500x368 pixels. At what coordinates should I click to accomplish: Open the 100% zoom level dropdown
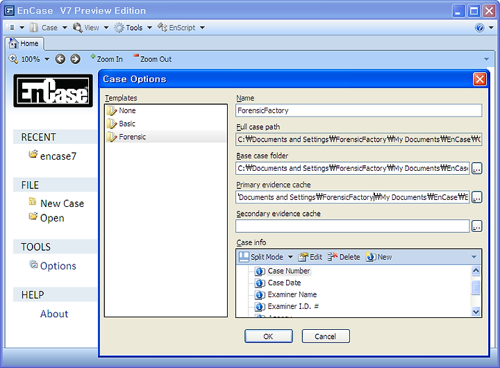47,59
